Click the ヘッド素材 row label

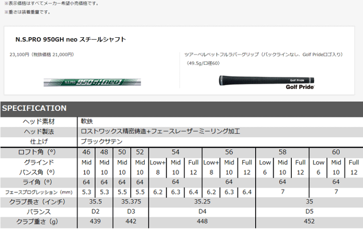point(39,122)
